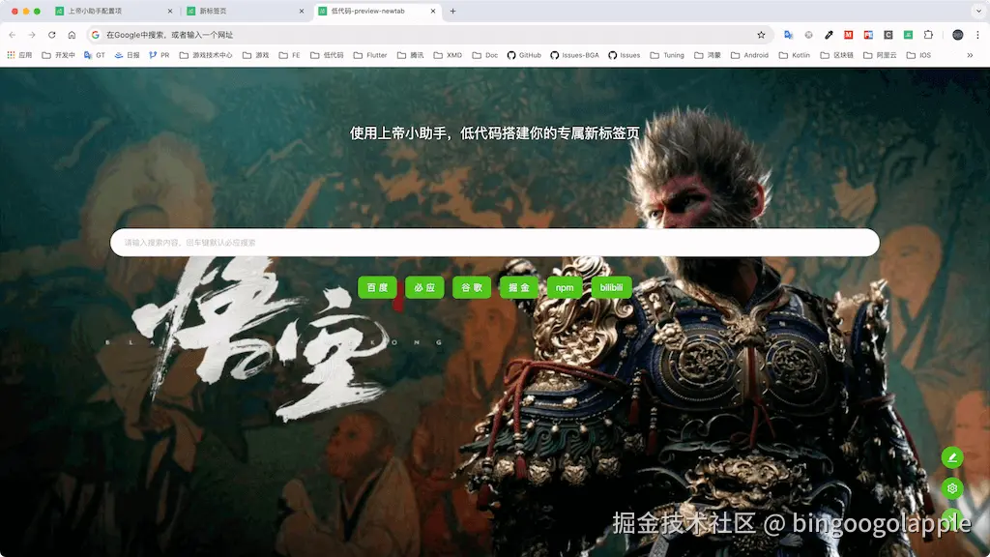Click the search input field

click(495, 242)
